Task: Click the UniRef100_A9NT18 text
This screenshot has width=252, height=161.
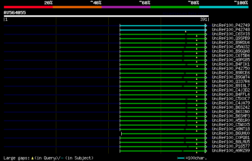Action: [231, 129]
